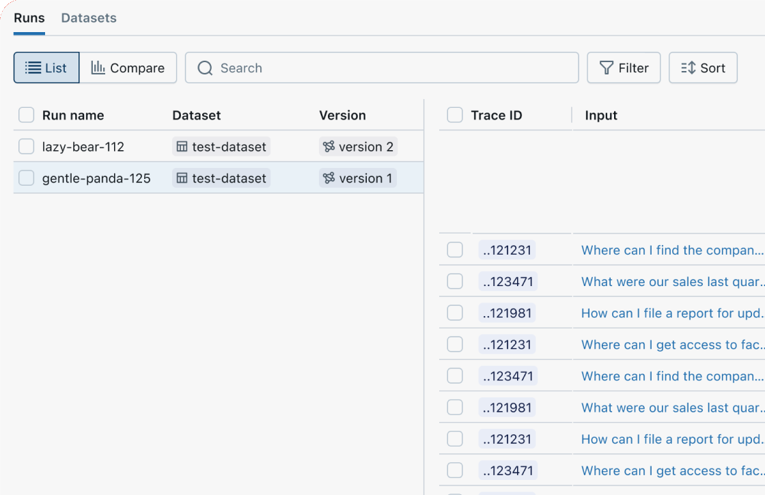
Task: Check the select-all box beside Trace ID
Action: (455, 115)
